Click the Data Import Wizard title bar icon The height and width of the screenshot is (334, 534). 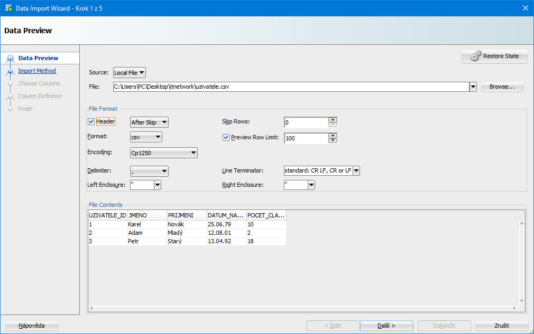8,8
